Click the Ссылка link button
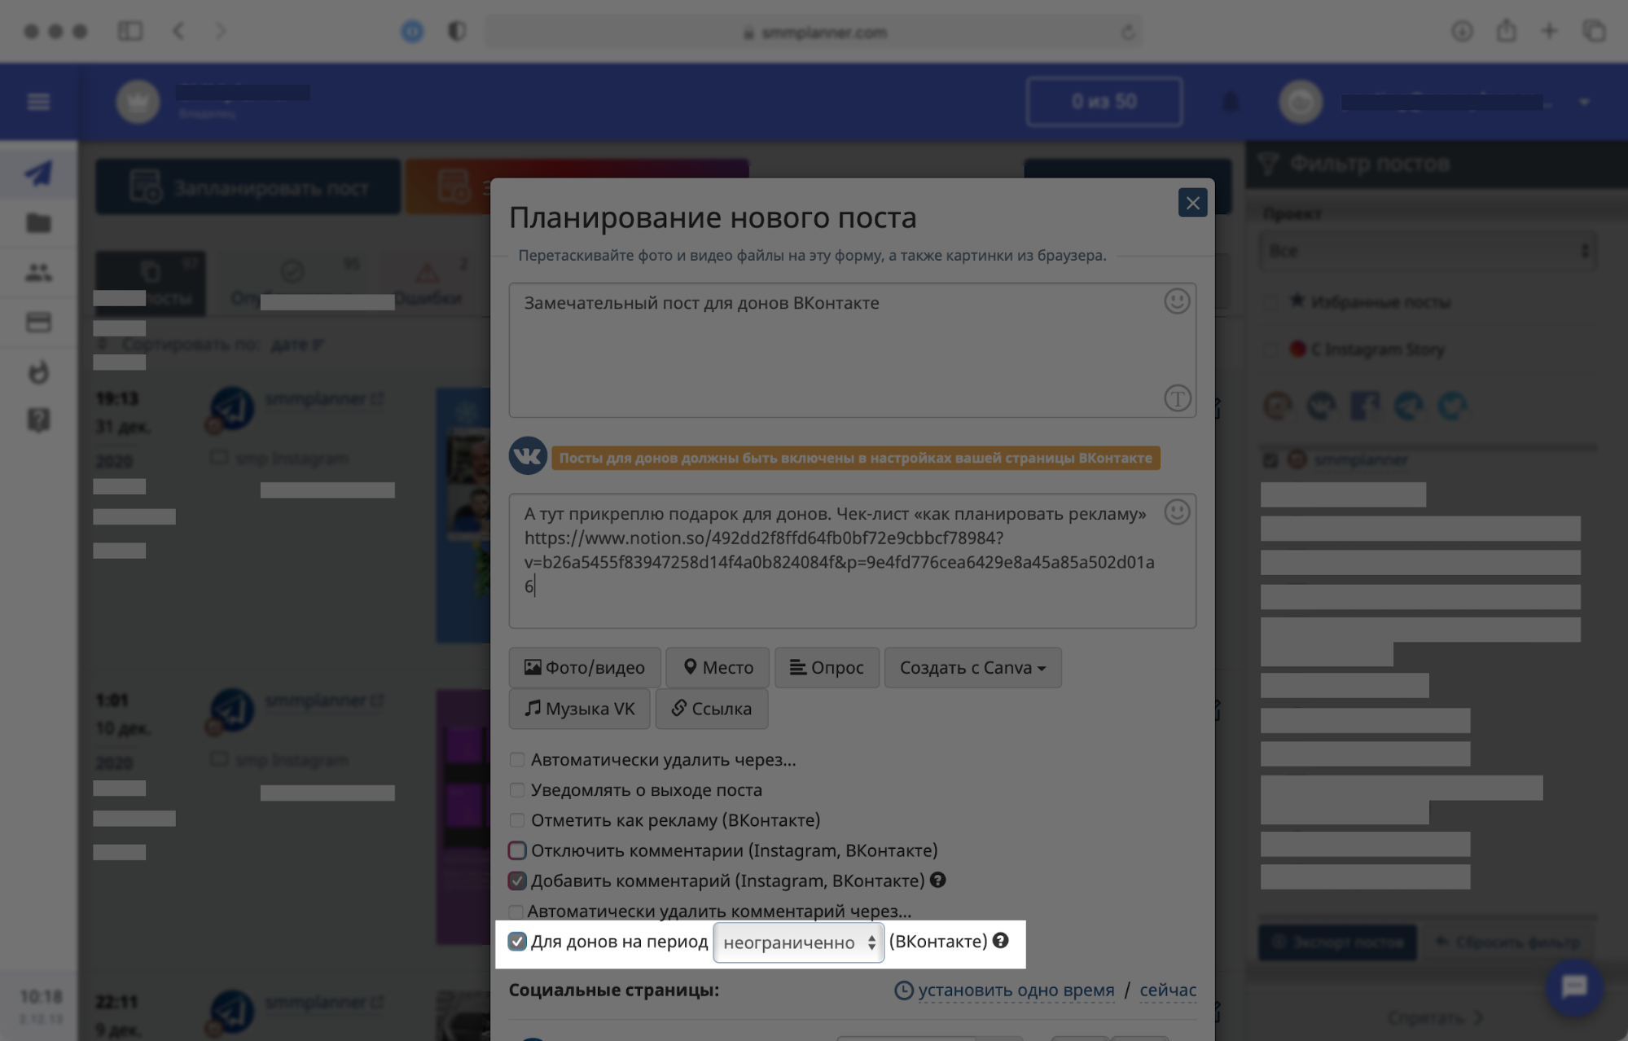 711,709
